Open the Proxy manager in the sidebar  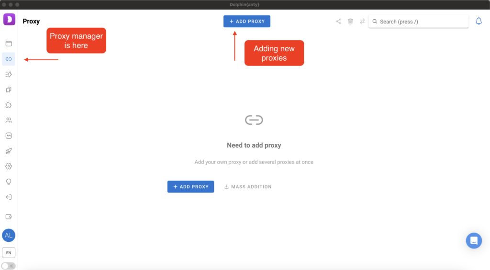(9, 59)
